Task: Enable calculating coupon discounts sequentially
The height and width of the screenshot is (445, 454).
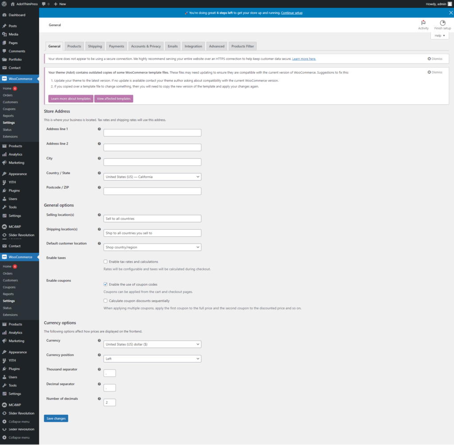Action: tap(105, 300)
